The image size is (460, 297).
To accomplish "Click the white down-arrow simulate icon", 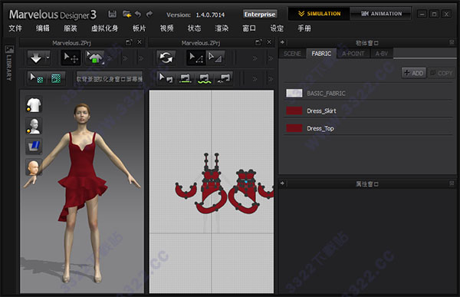I will (x=36, y=58).
